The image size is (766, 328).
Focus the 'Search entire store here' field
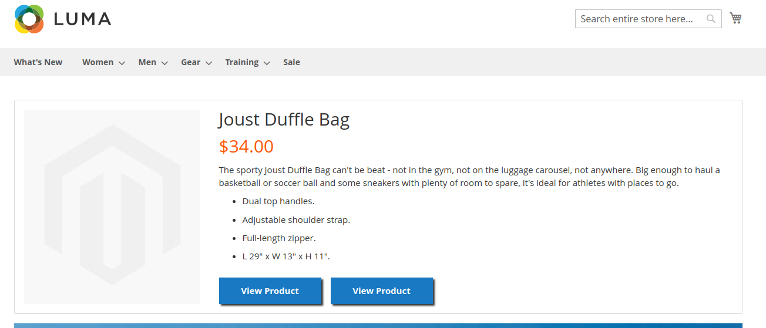pos(640,19)
